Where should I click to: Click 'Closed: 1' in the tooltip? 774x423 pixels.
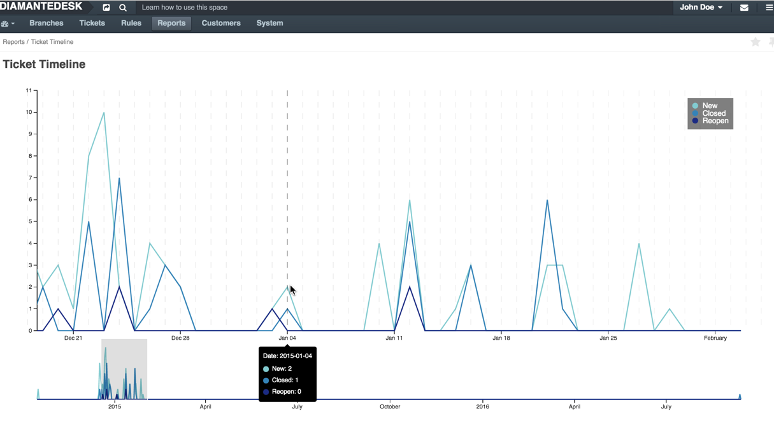click(x=285, y=380)
